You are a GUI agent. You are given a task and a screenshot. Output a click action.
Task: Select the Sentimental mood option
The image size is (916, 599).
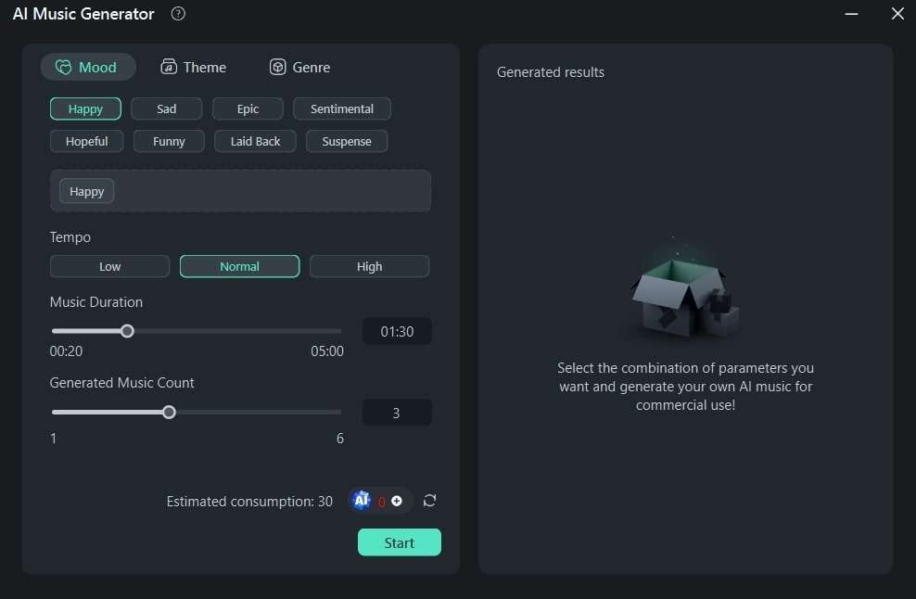coord(342,108)
